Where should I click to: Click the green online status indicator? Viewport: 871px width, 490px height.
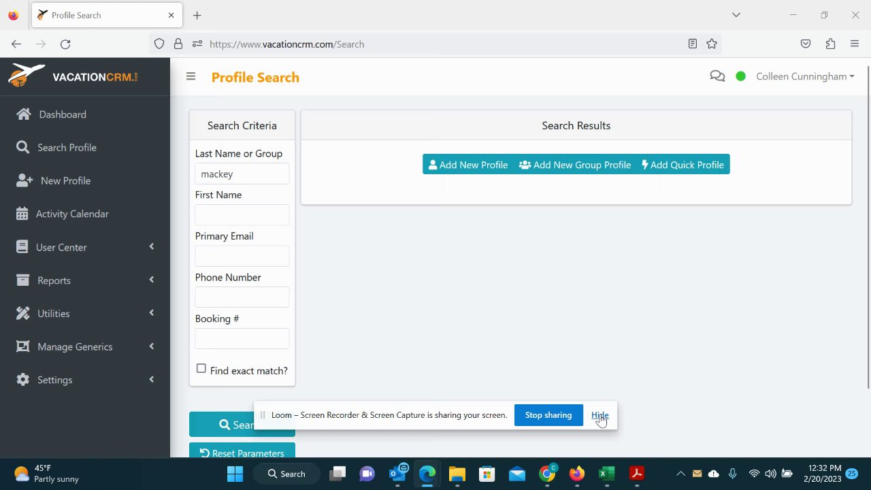click(740, 76)
